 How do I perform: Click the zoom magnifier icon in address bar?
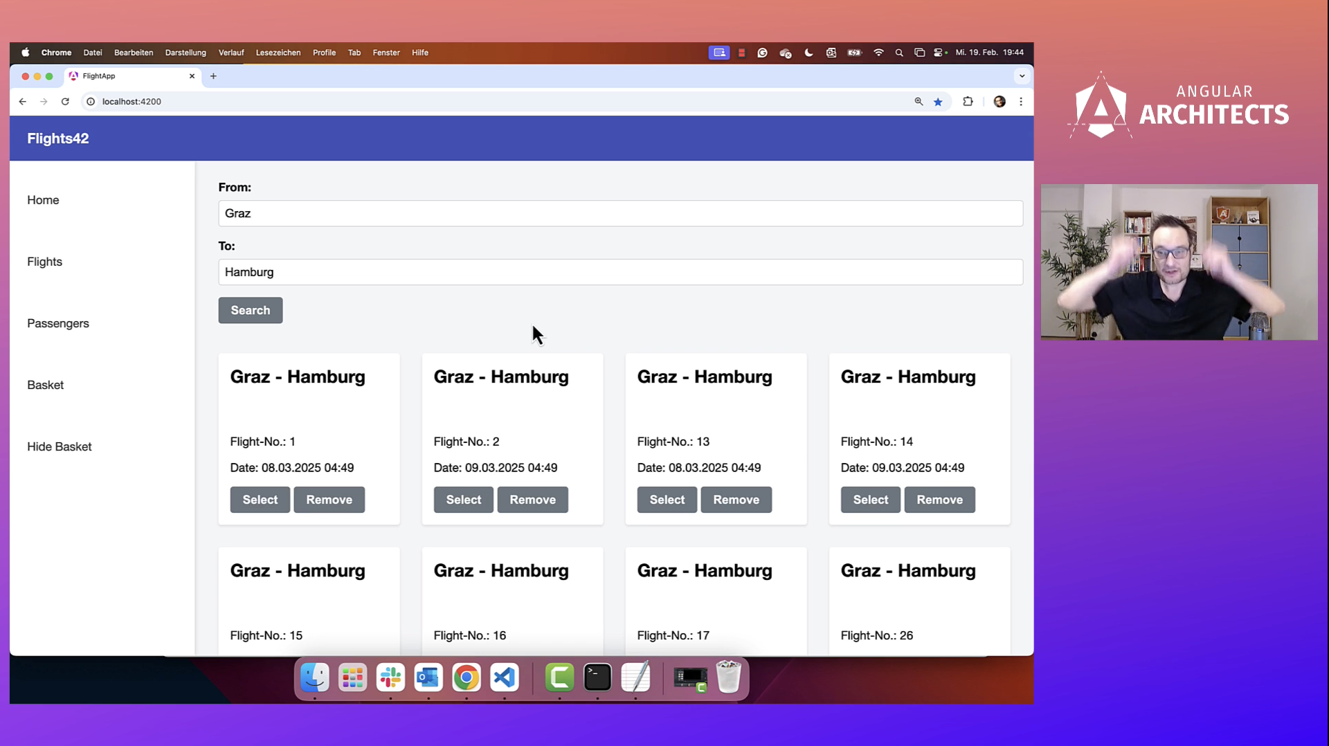919,102
